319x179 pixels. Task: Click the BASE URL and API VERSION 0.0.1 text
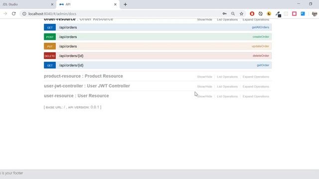click(x=72, y=107)
